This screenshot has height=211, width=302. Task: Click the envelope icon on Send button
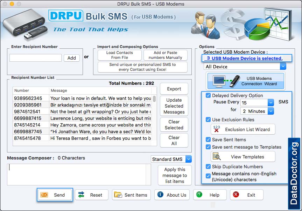(44, 195)
